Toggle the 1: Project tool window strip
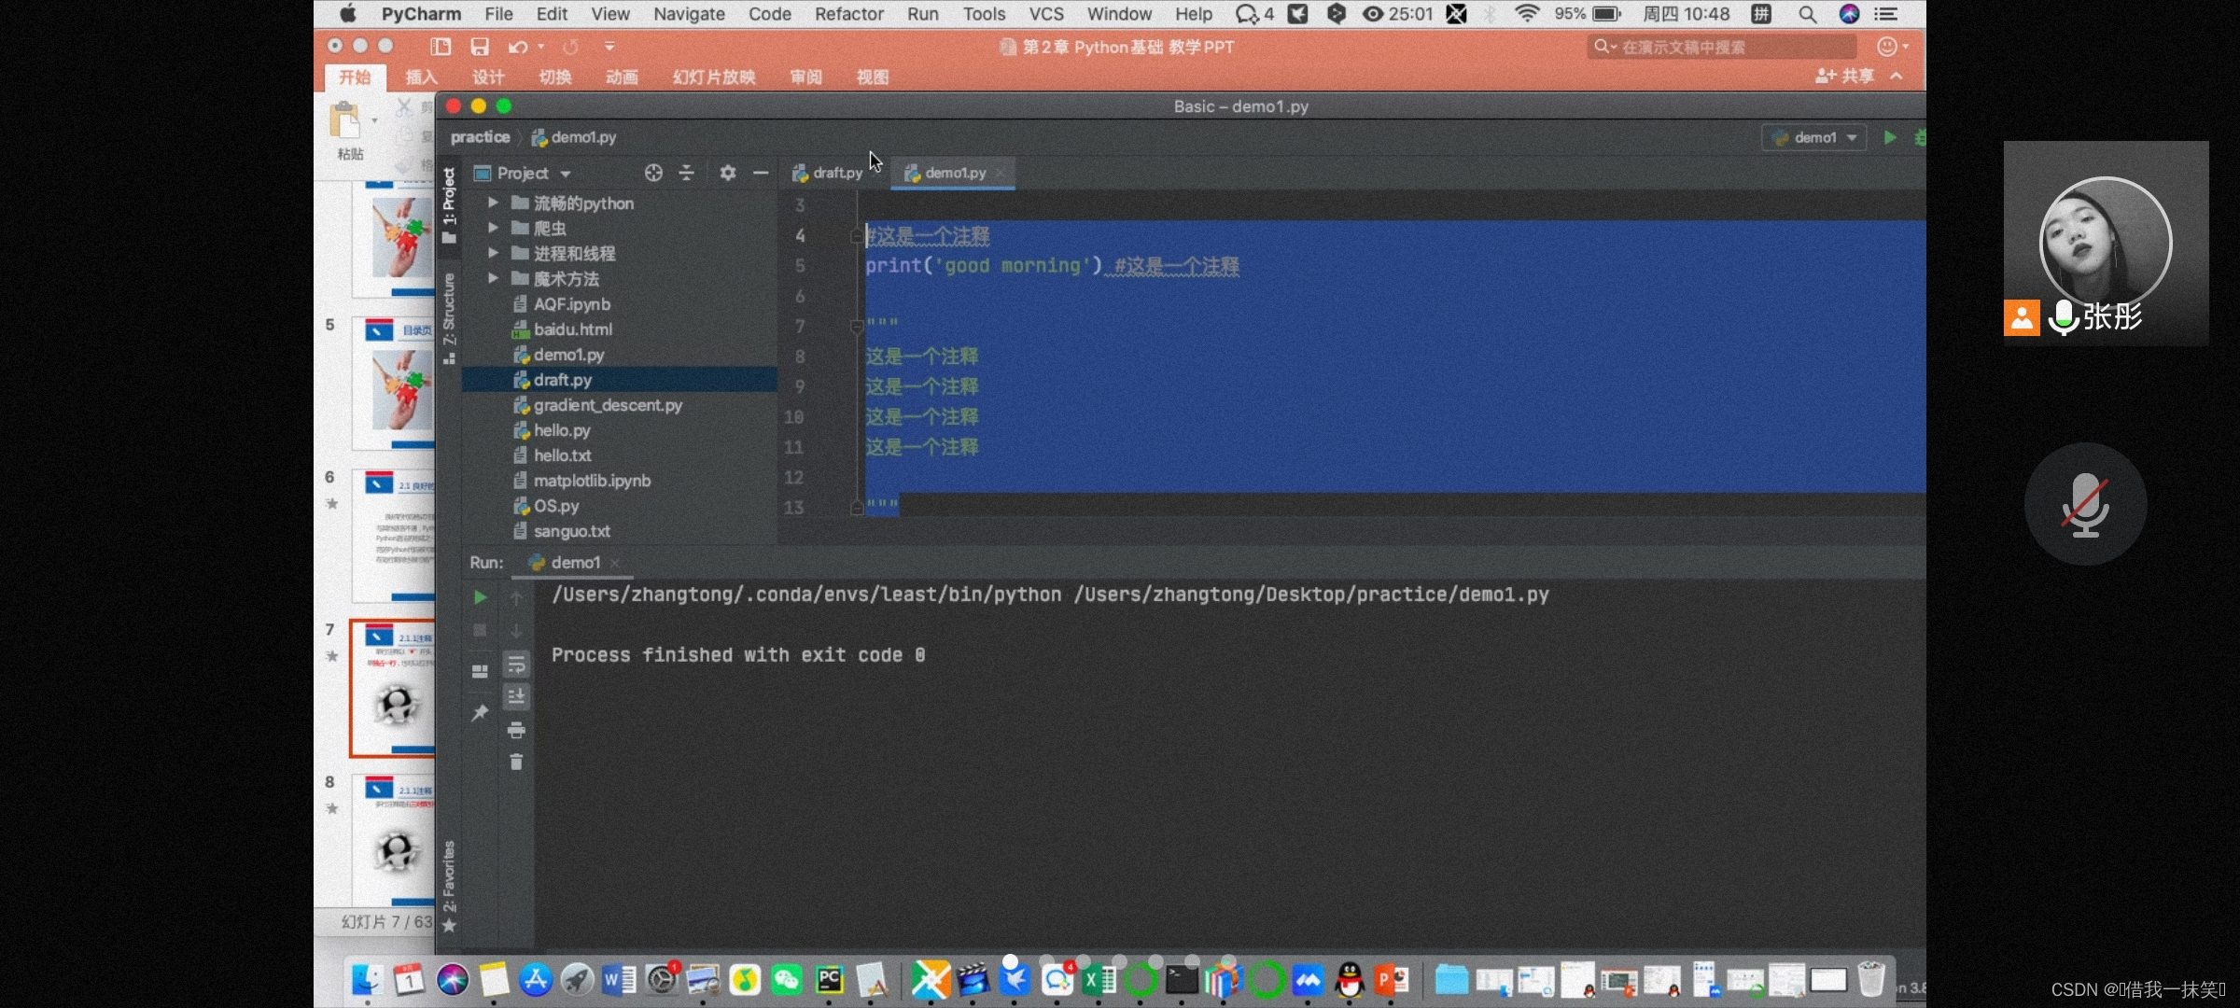This screenshot has width=2240, height=1008. [449, 205]
